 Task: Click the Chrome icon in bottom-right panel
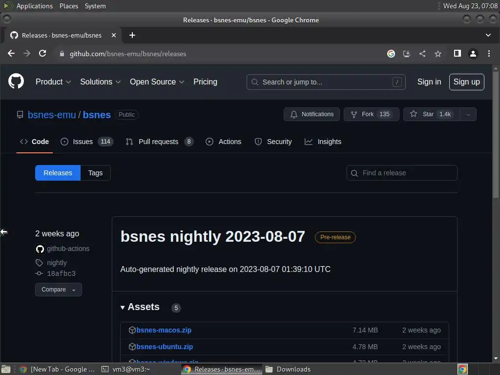pos(462,369)
